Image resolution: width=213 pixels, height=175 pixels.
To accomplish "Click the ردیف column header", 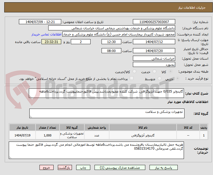I will point(204,127).
